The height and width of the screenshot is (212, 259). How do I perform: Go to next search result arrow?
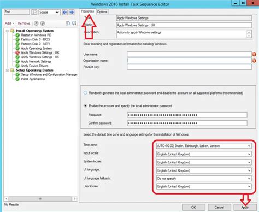pos(72,12)
